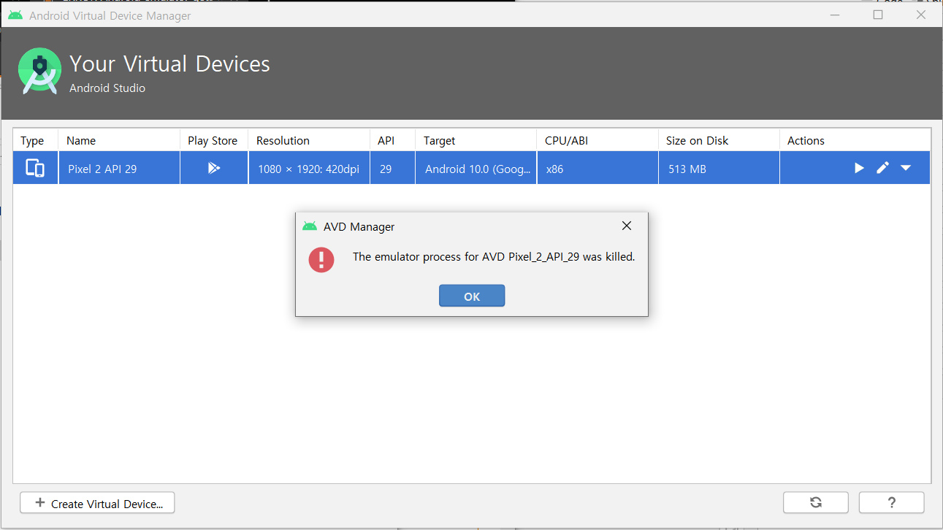Launch the Pixel 2 API 29 emulator
The image size is (943, 530).
coord(859,168)
